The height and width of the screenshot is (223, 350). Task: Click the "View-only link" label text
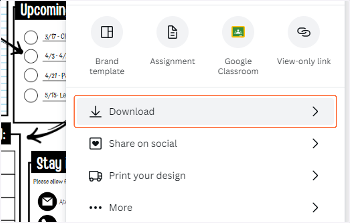(304, 61)
